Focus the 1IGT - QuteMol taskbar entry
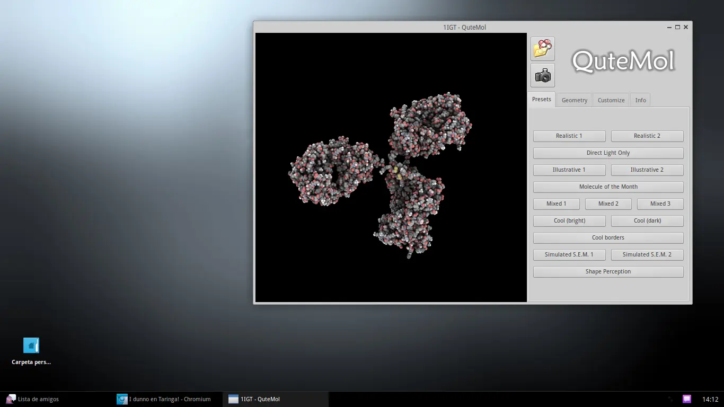 coord(259,399)
